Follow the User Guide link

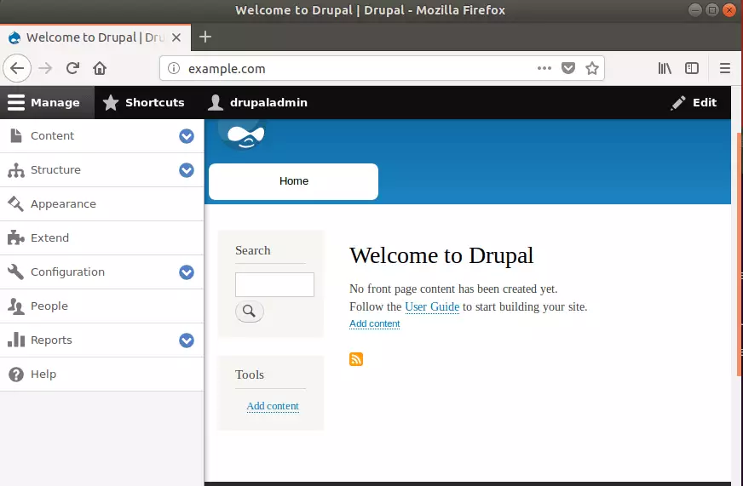[x=432, y=306]
